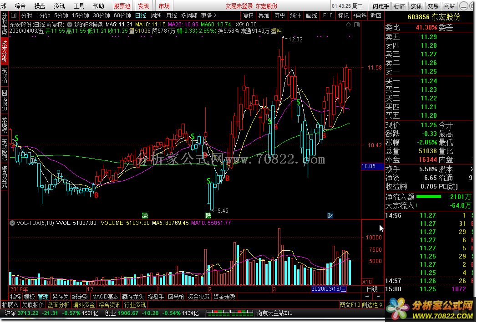Open the 操盘 menu
The width and height of the screenshot is (477, 323).
[x=40, y=6]
